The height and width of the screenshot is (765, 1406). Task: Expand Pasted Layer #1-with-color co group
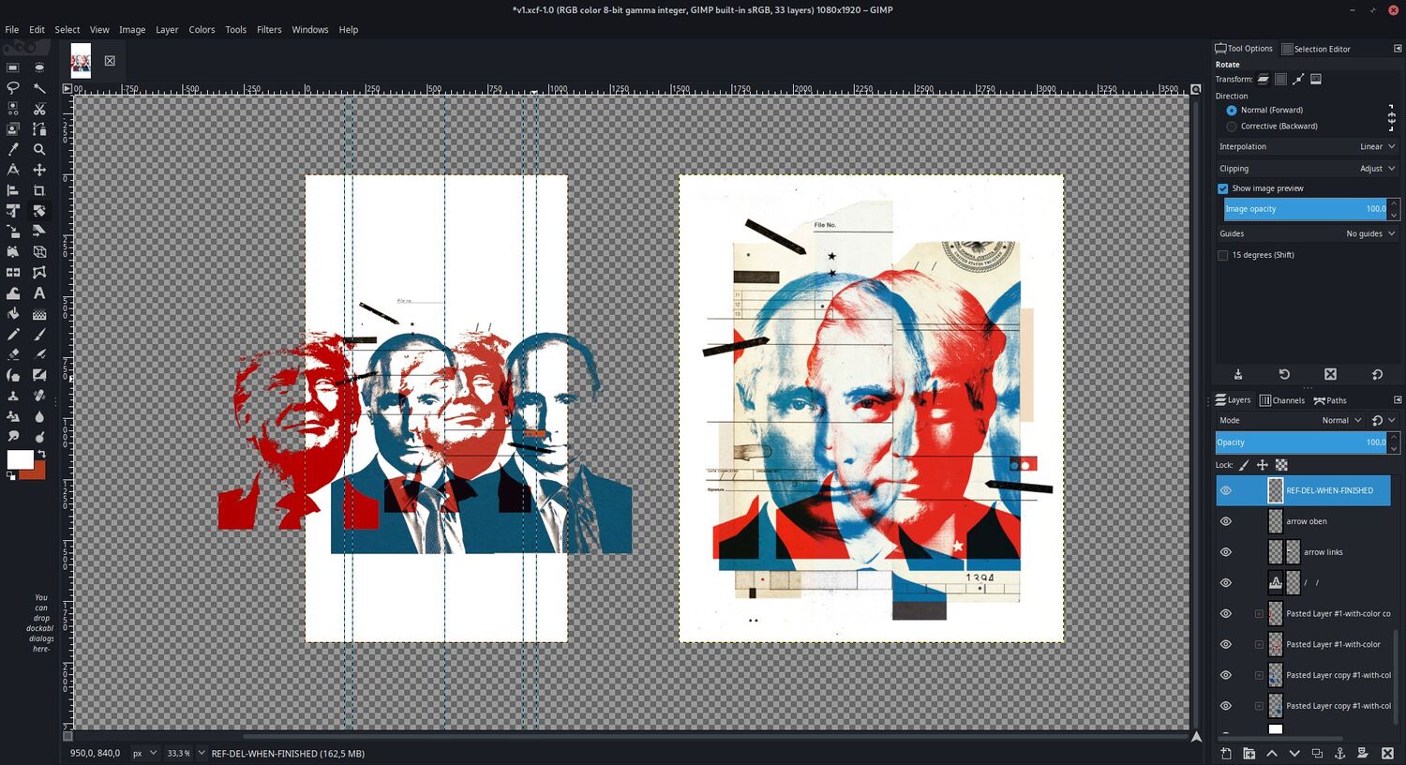tap(1259, 614)
